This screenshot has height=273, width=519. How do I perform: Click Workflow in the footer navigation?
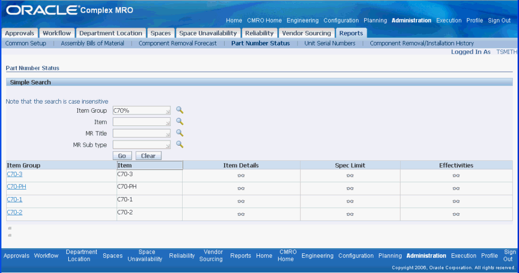tap(47, 256)
